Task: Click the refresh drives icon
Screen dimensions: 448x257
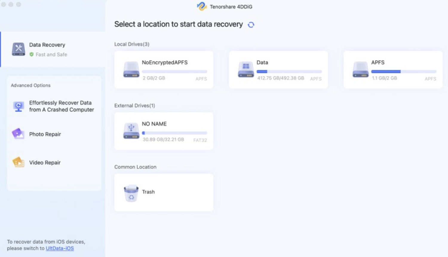Action: click(x=251, y=25)
